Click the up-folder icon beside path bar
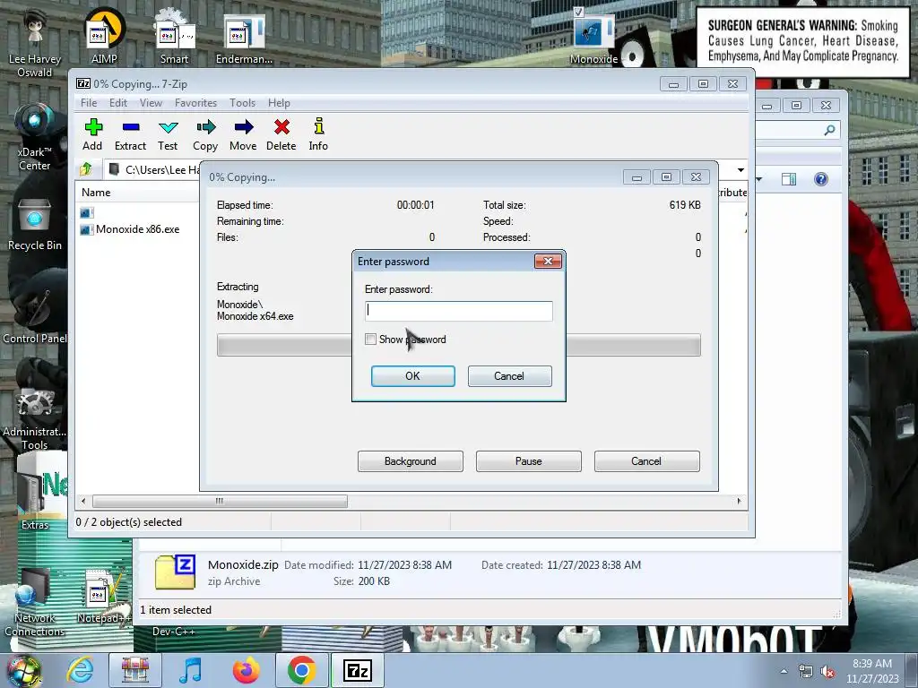This screenshot has height=688, width=918. tap(86, 169)
